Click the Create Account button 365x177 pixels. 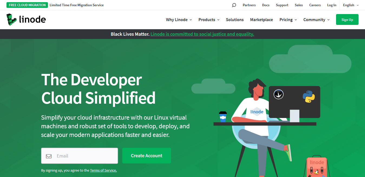(147, 156)
